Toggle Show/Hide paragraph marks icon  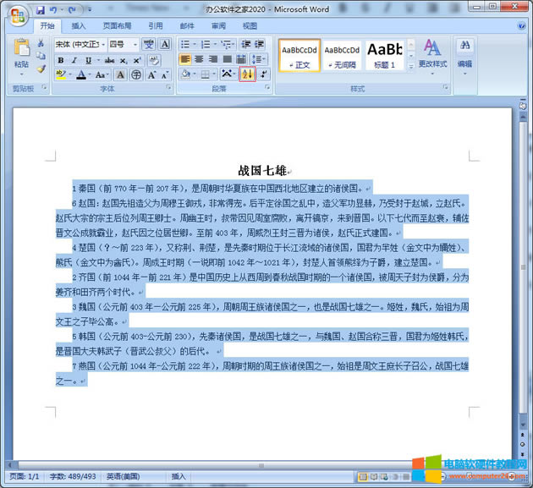[263, 74]
